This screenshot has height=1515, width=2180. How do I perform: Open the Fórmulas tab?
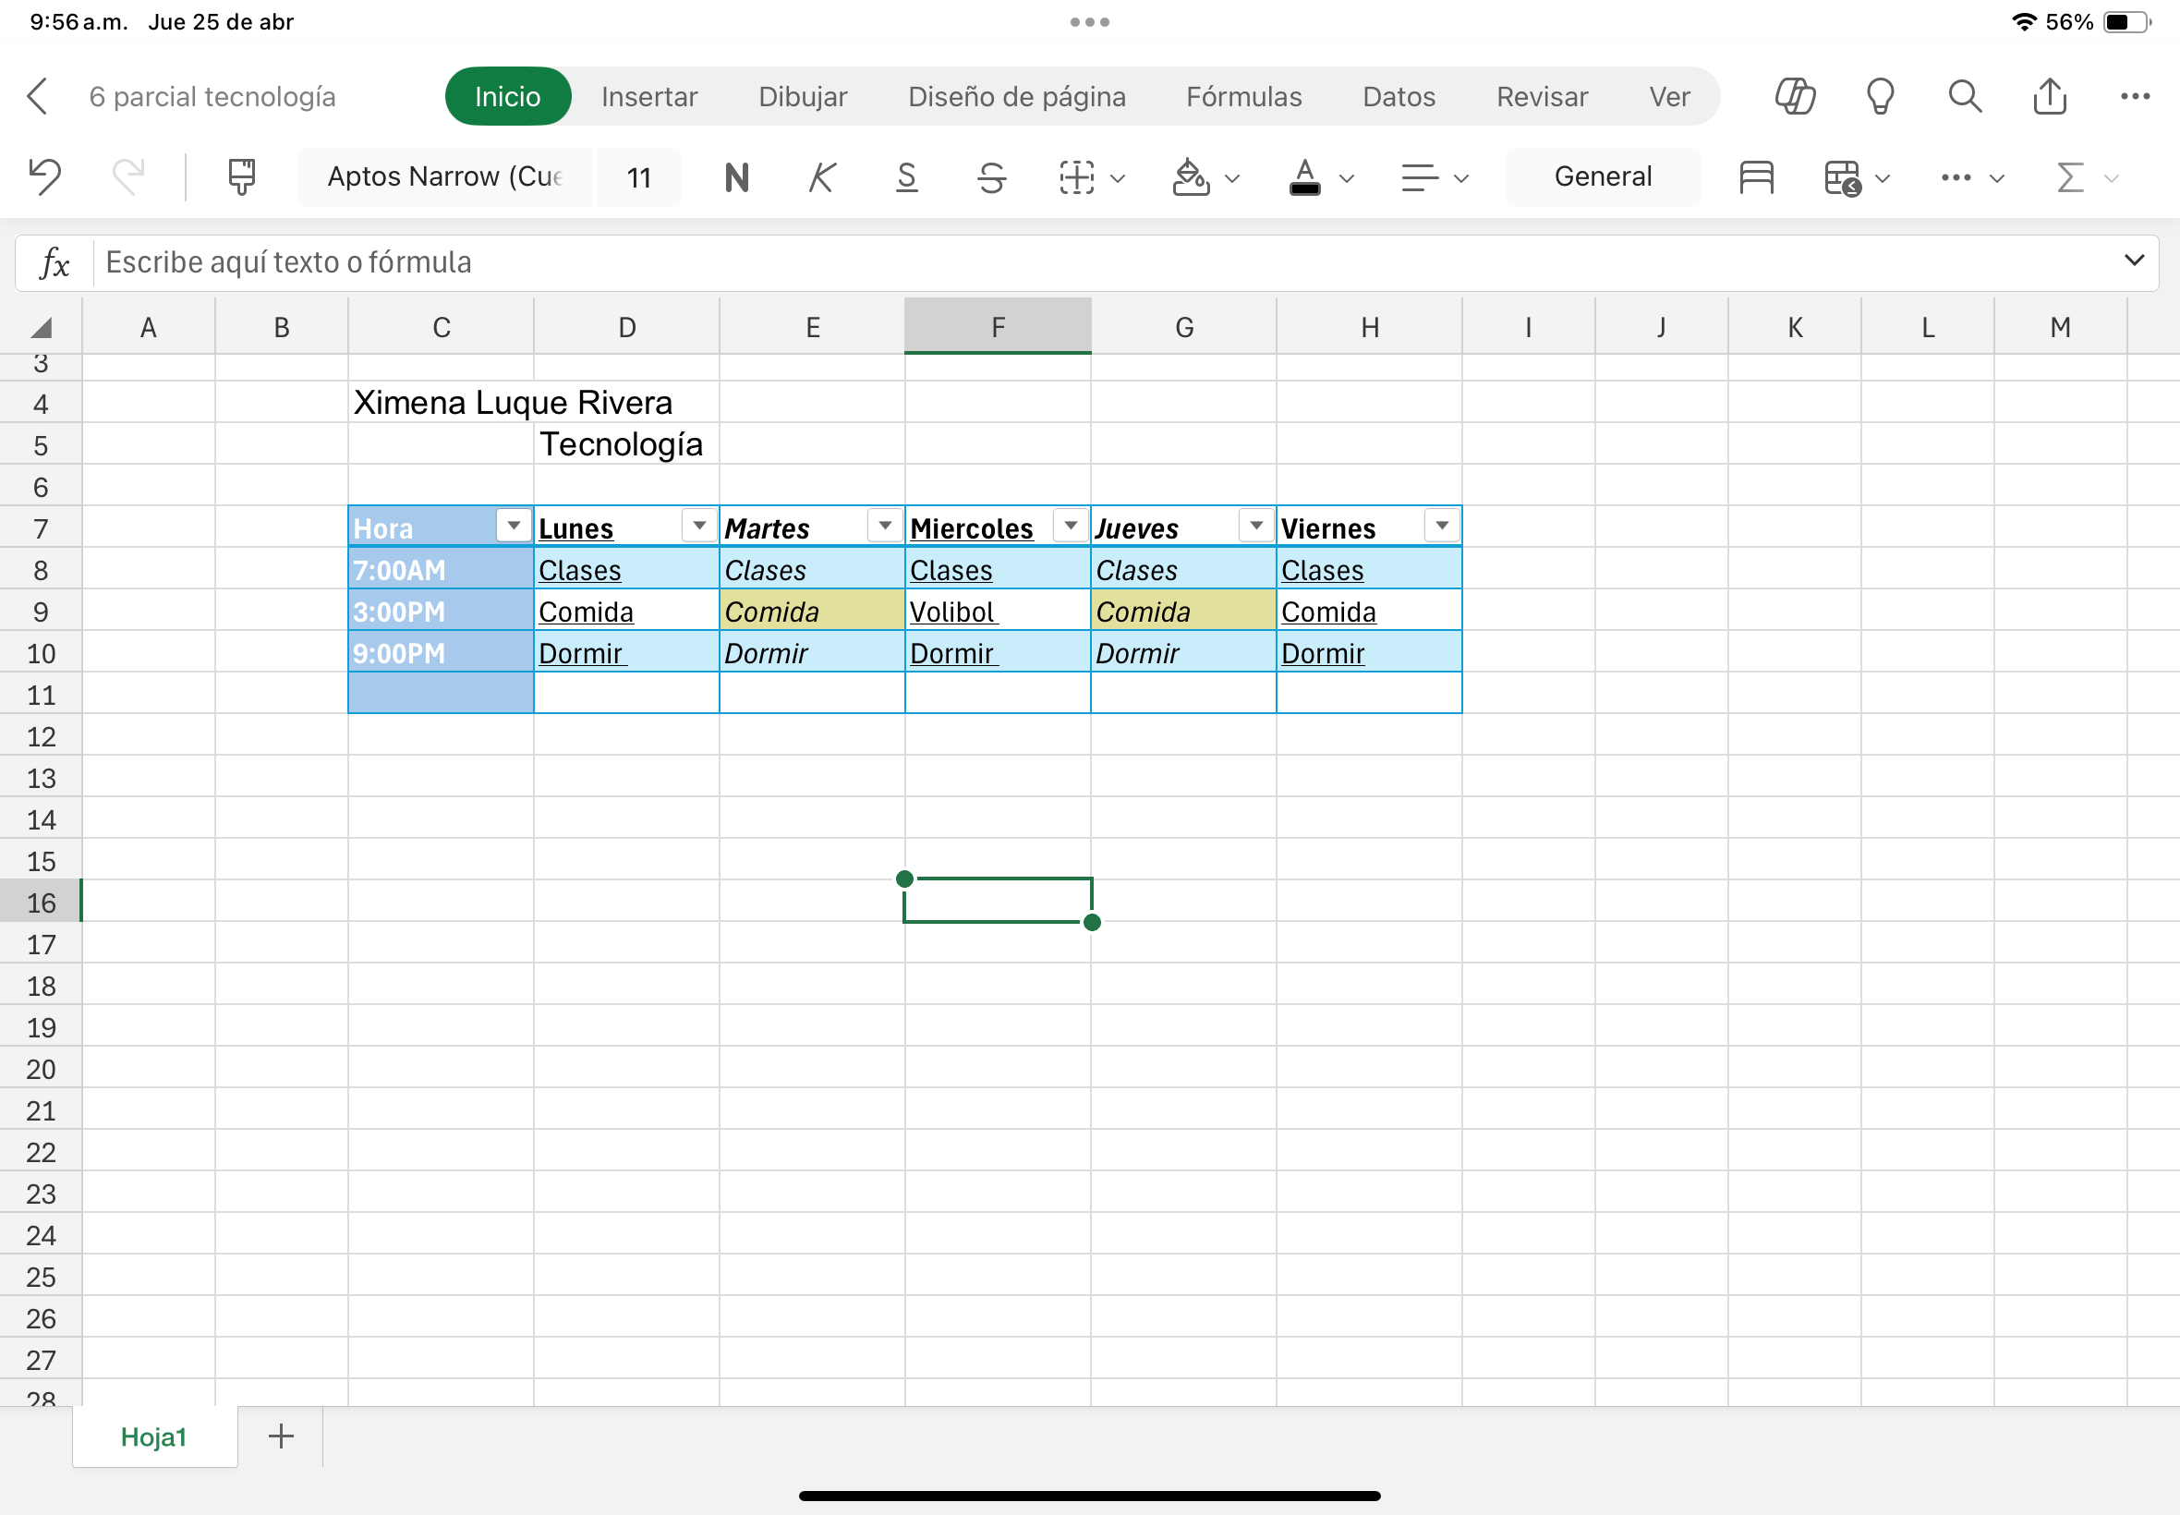pos(1243,97)
